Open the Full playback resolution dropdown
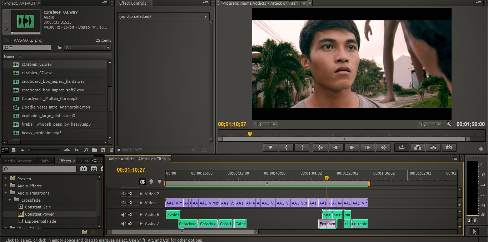Viewport: 488px width, 242px height. click(430, 124)
